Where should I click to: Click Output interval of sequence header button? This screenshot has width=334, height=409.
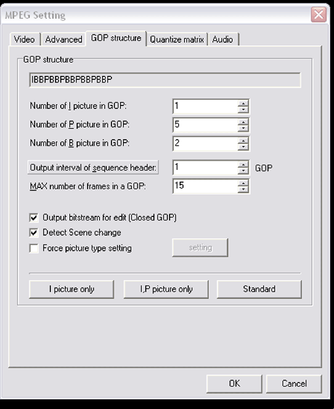[x=93, y=167]
